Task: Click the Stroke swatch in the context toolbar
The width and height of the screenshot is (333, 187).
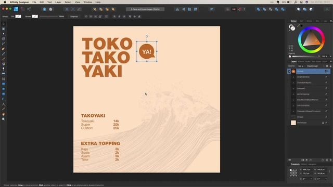Action: 35,16
